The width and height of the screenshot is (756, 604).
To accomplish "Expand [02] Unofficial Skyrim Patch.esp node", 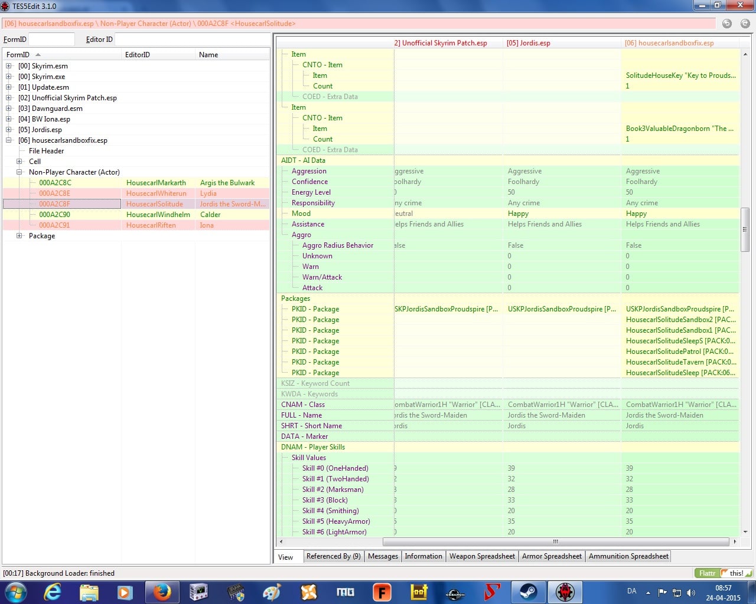I will [x=9, y=98].
